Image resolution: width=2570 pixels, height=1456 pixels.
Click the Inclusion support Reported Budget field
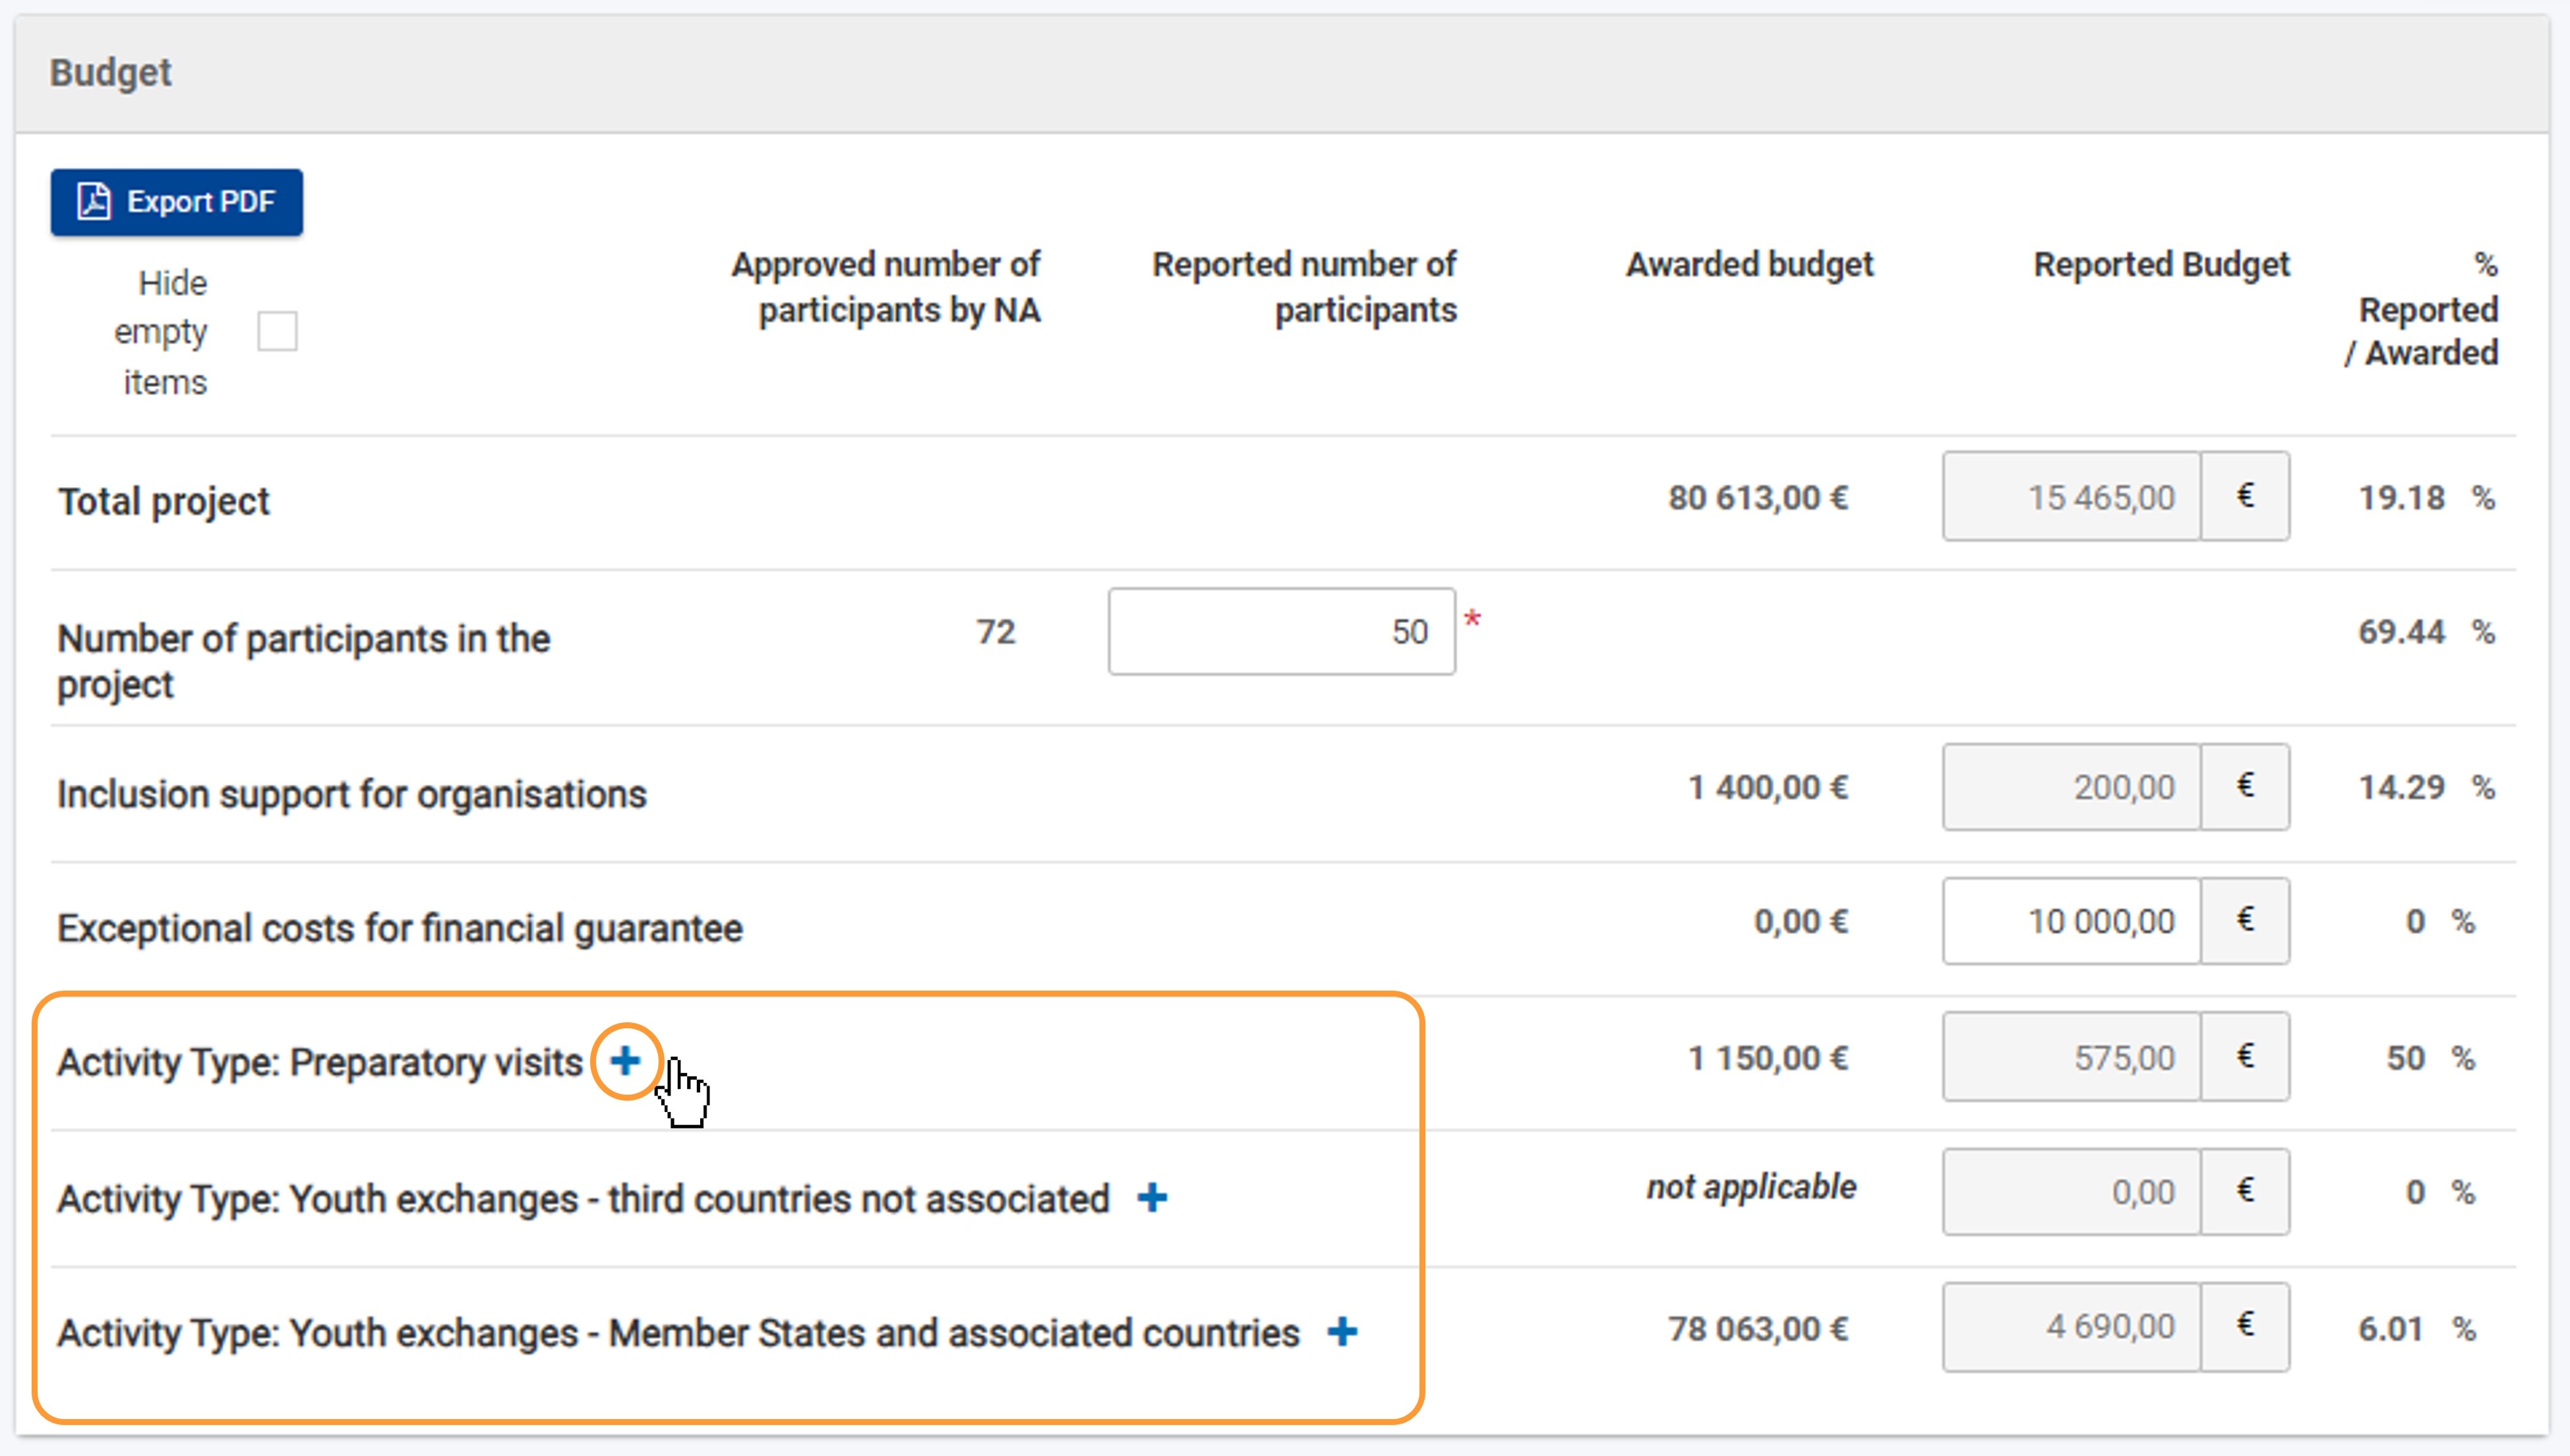pos(2071,787)
